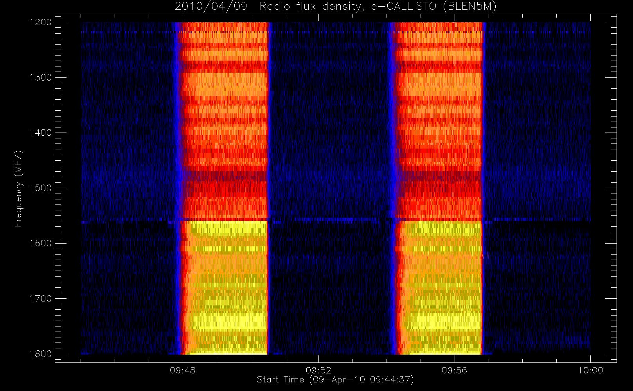The height and width of the screenshot is (391, 633).
Task: Click the 09:52 time tick label
Action: (318, 370)
